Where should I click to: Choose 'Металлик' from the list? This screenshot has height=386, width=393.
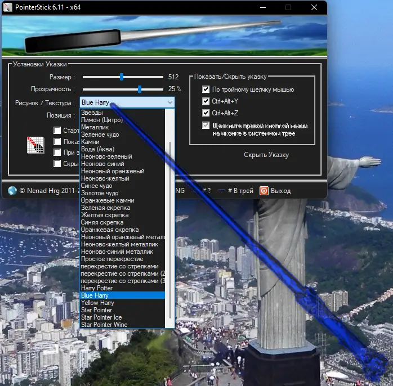pos(123,127)
